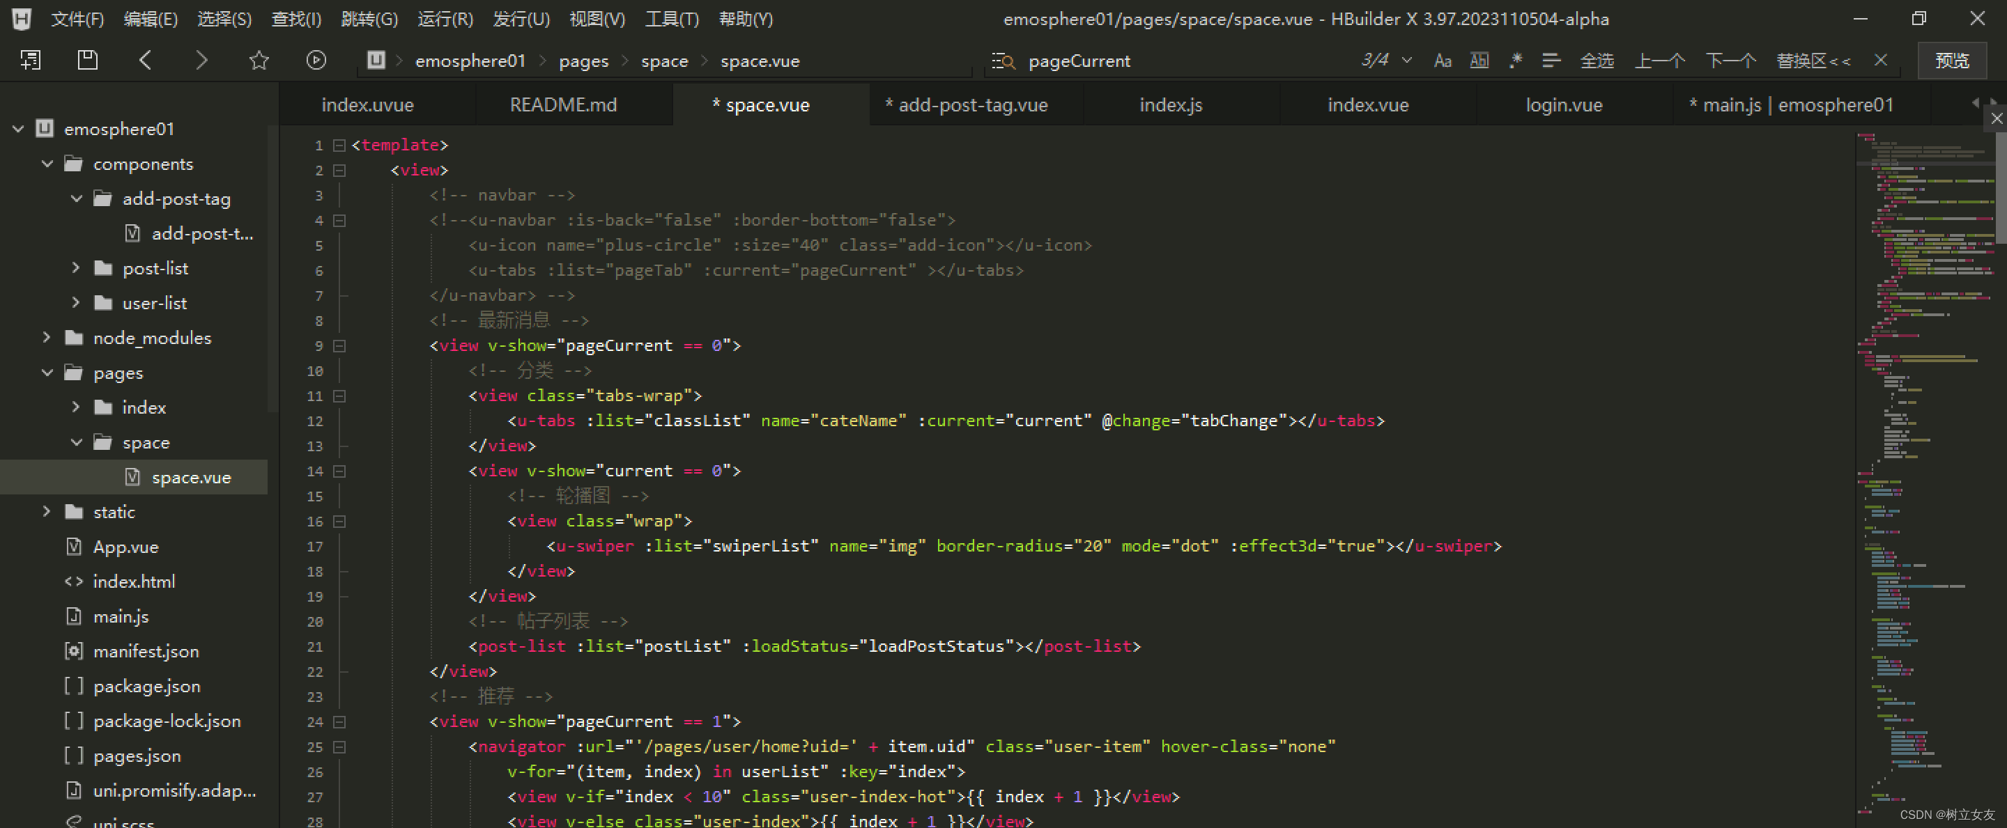Click the 预览 preview button

click(x=1951, y=61)
